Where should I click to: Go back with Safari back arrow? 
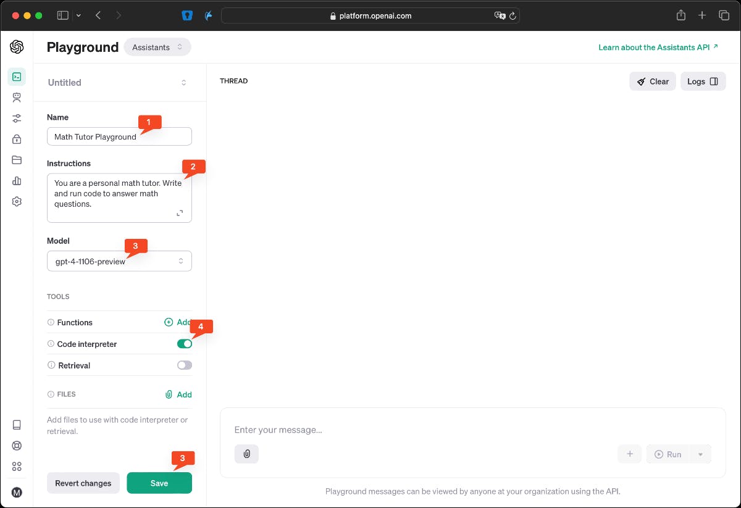point(98,15)
